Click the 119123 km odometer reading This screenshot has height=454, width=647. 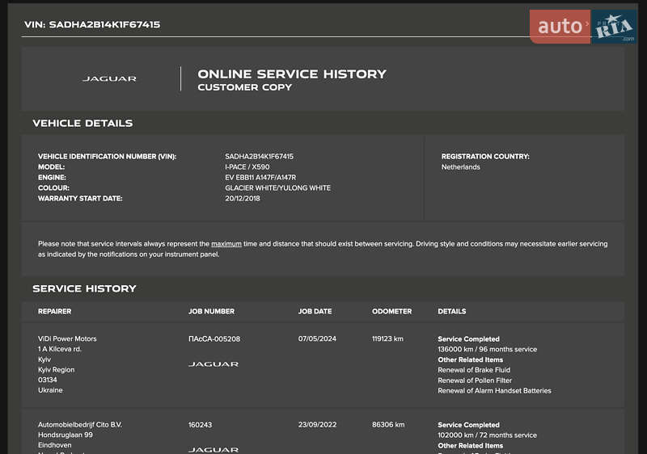point(387,339)
